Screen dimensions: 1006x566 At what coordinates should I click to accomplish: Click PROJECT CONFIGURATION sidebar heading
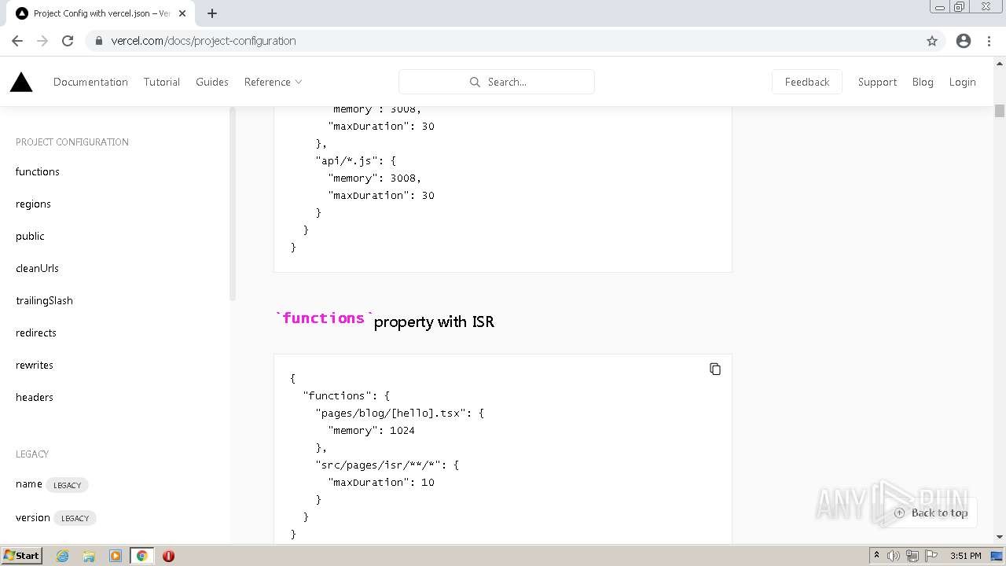[72, 142]
